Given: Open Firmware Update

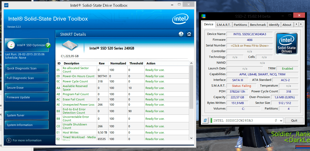Looking at the screenshot, I should pos(26,97).
